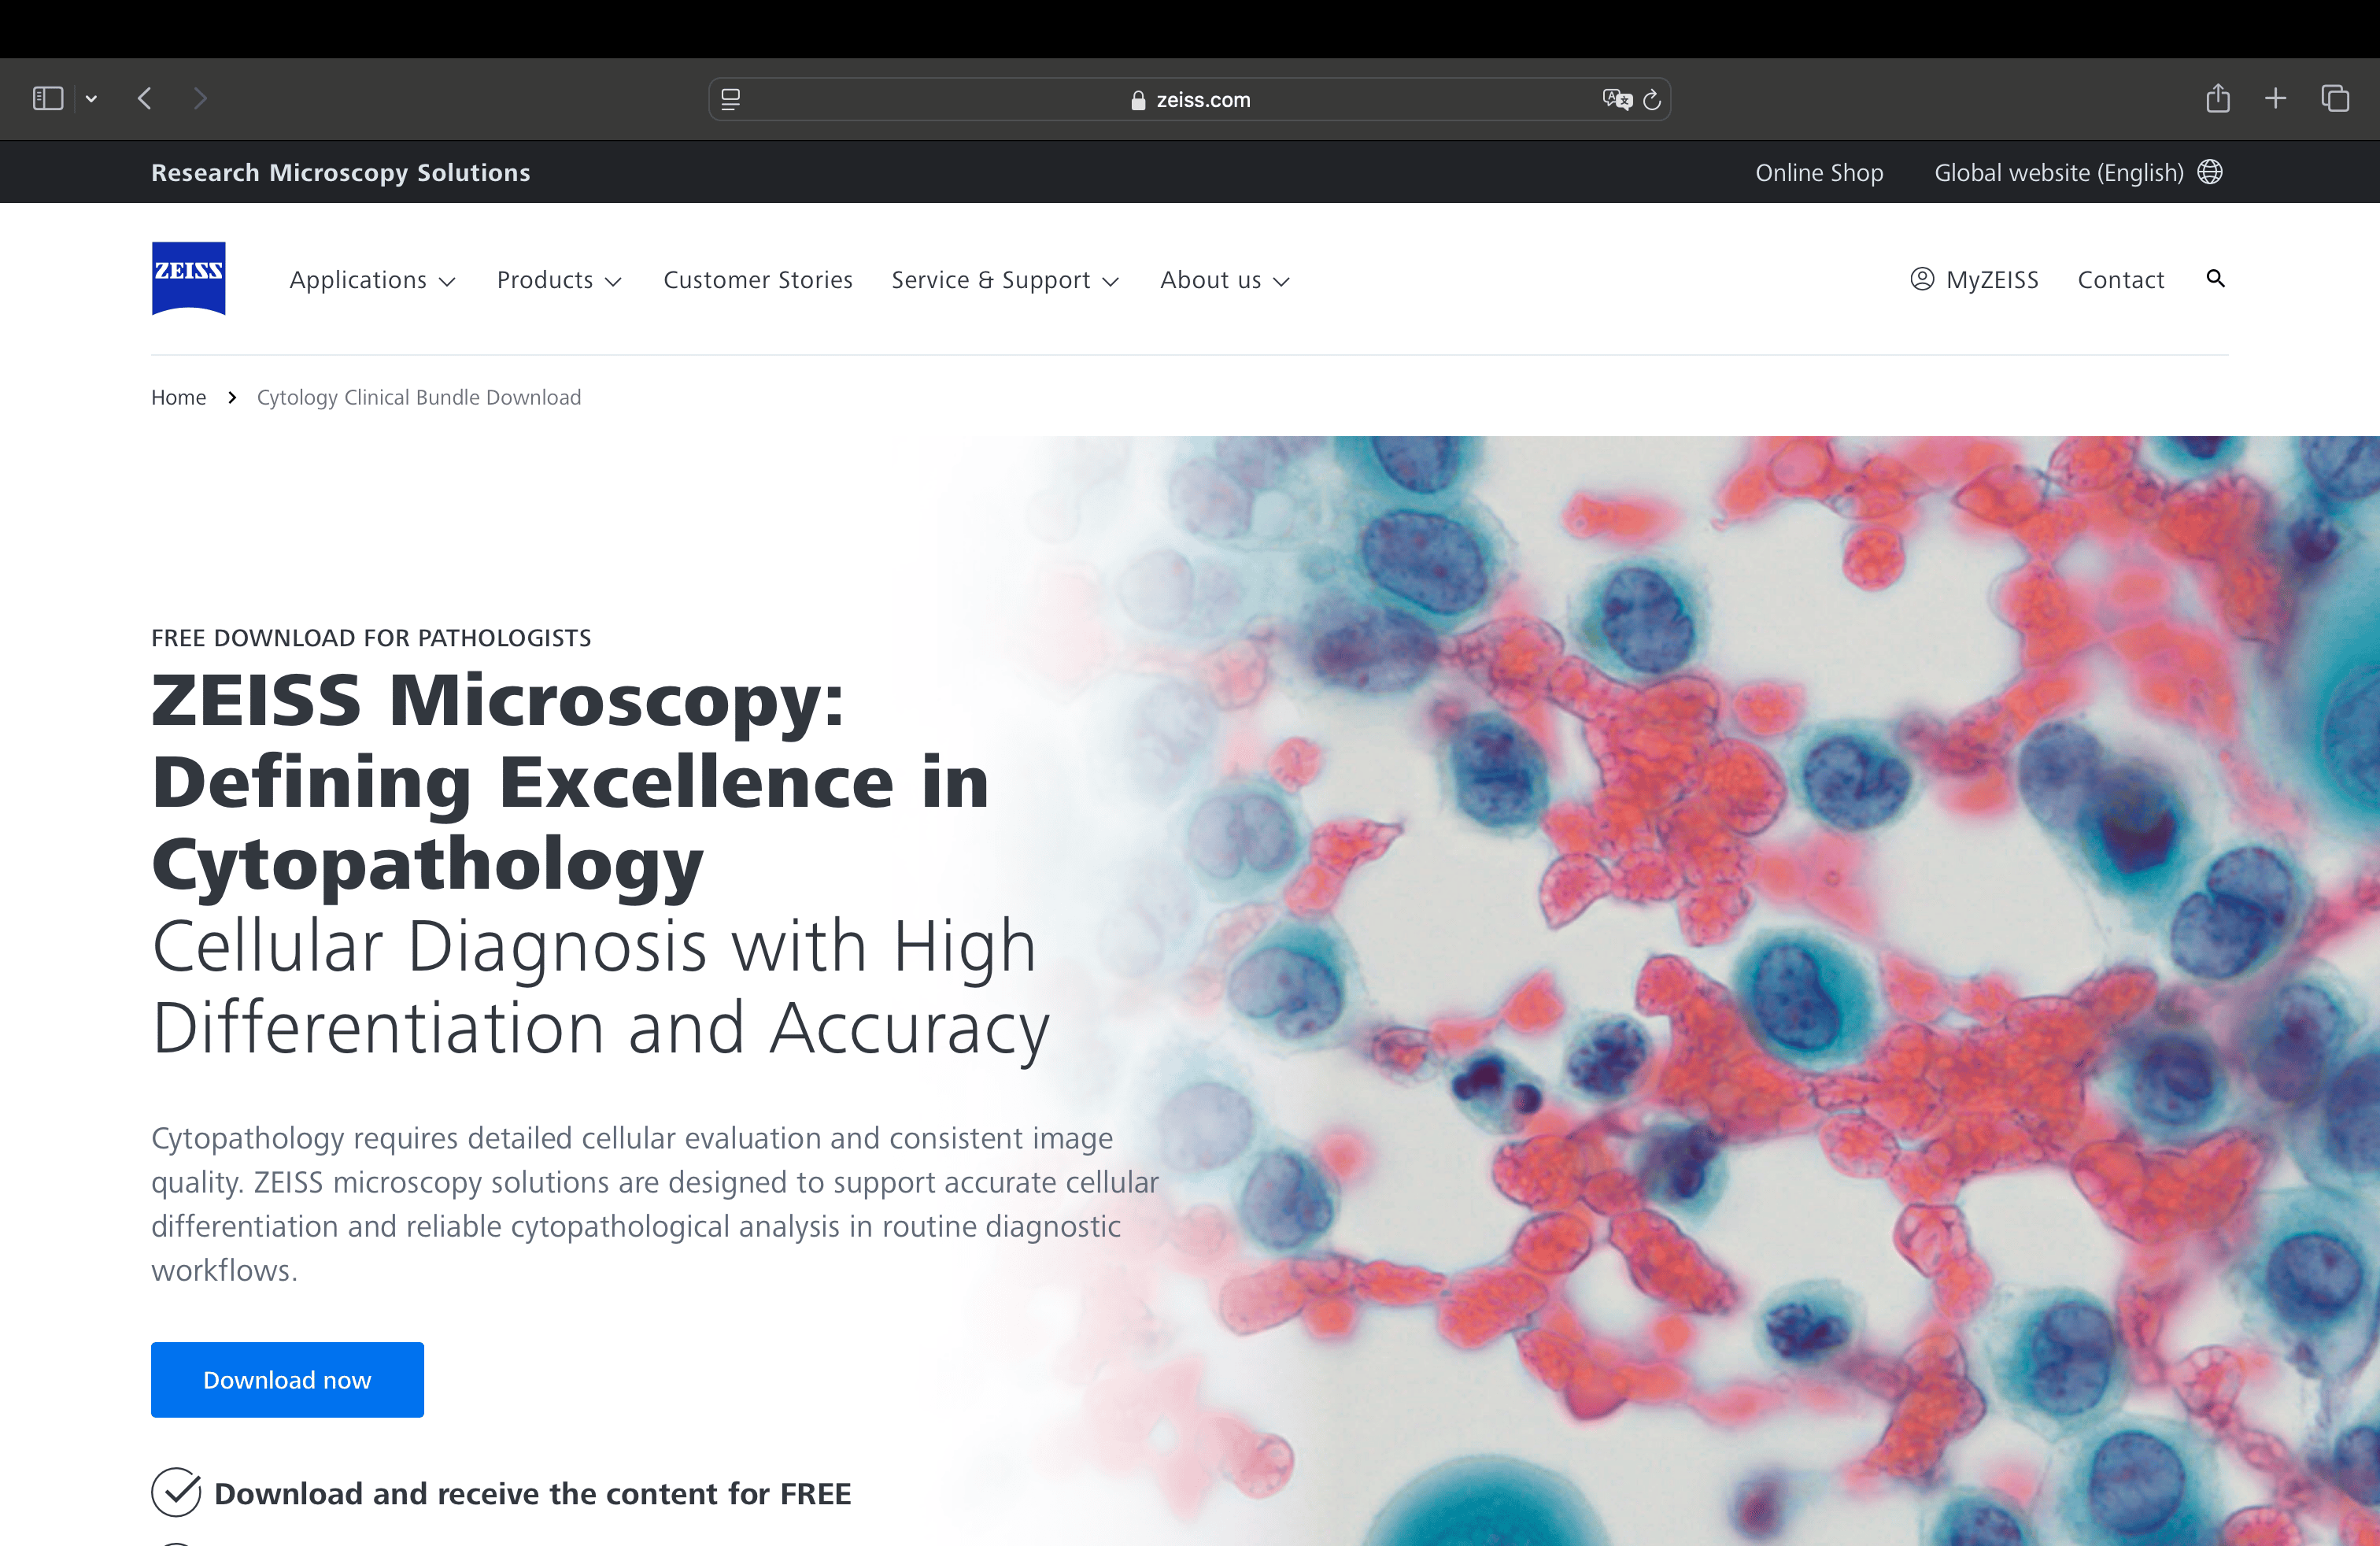Image resolution: width=2380 pixels, height=1546 pixels.
Task: Click the chevron next to Applications
Action: pyautogui.click(x=447, y=282)
